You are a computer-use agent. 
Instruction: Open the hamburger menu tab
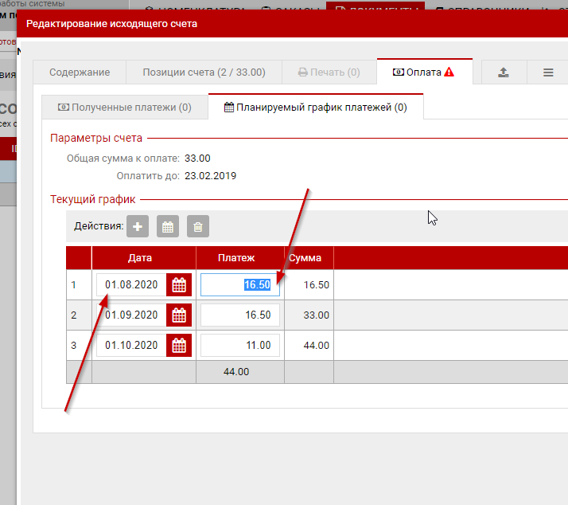click(548, 72)
